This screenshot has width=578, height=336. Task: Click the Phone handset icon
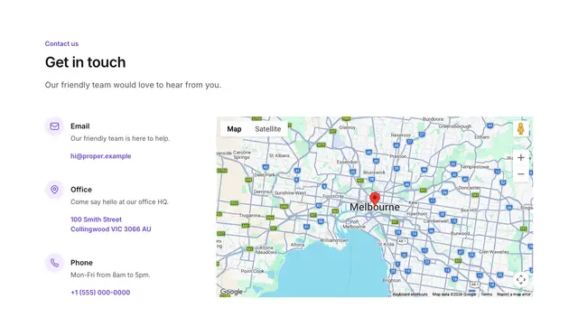click(54, 263)
